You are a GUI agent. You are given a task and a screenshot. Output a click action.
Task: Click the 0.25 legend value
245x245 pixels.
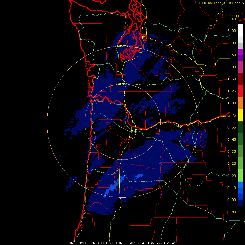232,164
